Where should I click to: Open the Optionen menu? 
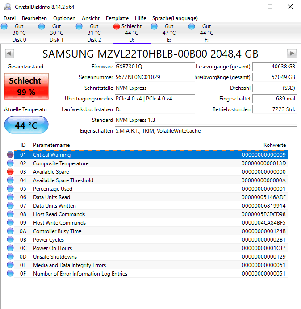[x=64, y=18]
